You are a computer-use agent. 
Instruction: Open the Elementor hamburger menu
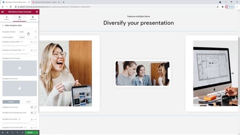3,12
